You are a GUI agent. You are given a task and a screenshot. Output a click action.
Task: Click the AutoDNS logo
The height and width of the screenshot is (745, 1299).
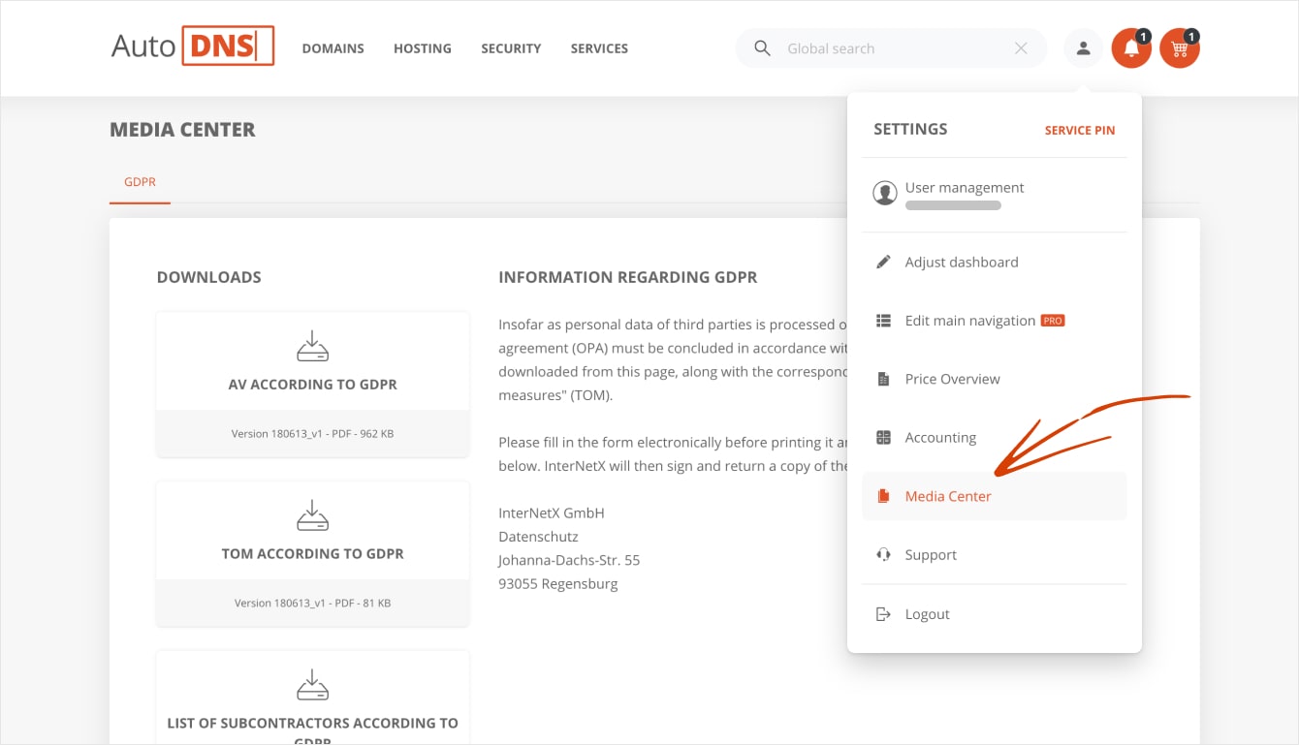(193, 46)
